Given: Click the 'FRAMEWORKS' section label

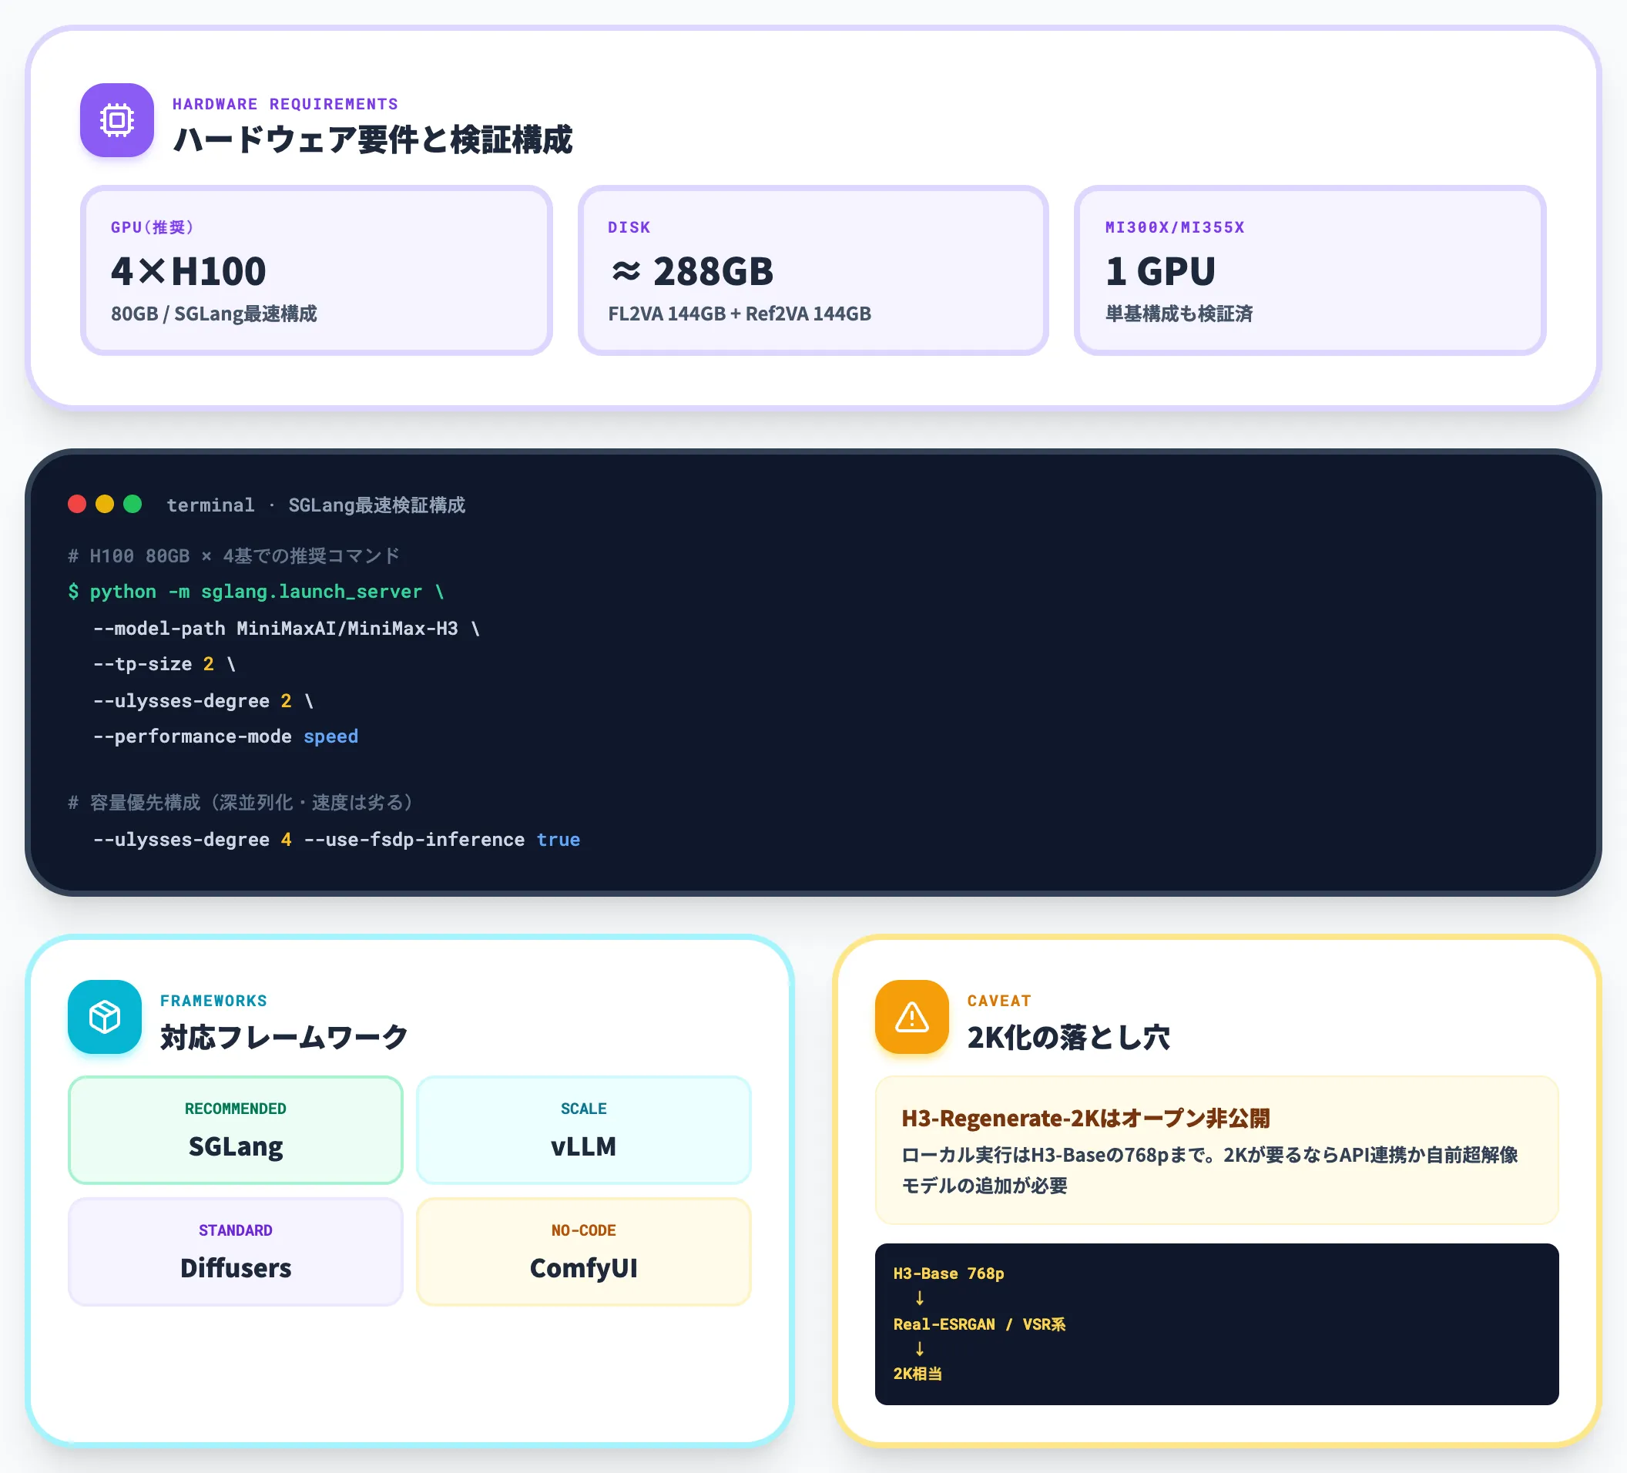Looking at the screenshot, I should [214, 1001].
